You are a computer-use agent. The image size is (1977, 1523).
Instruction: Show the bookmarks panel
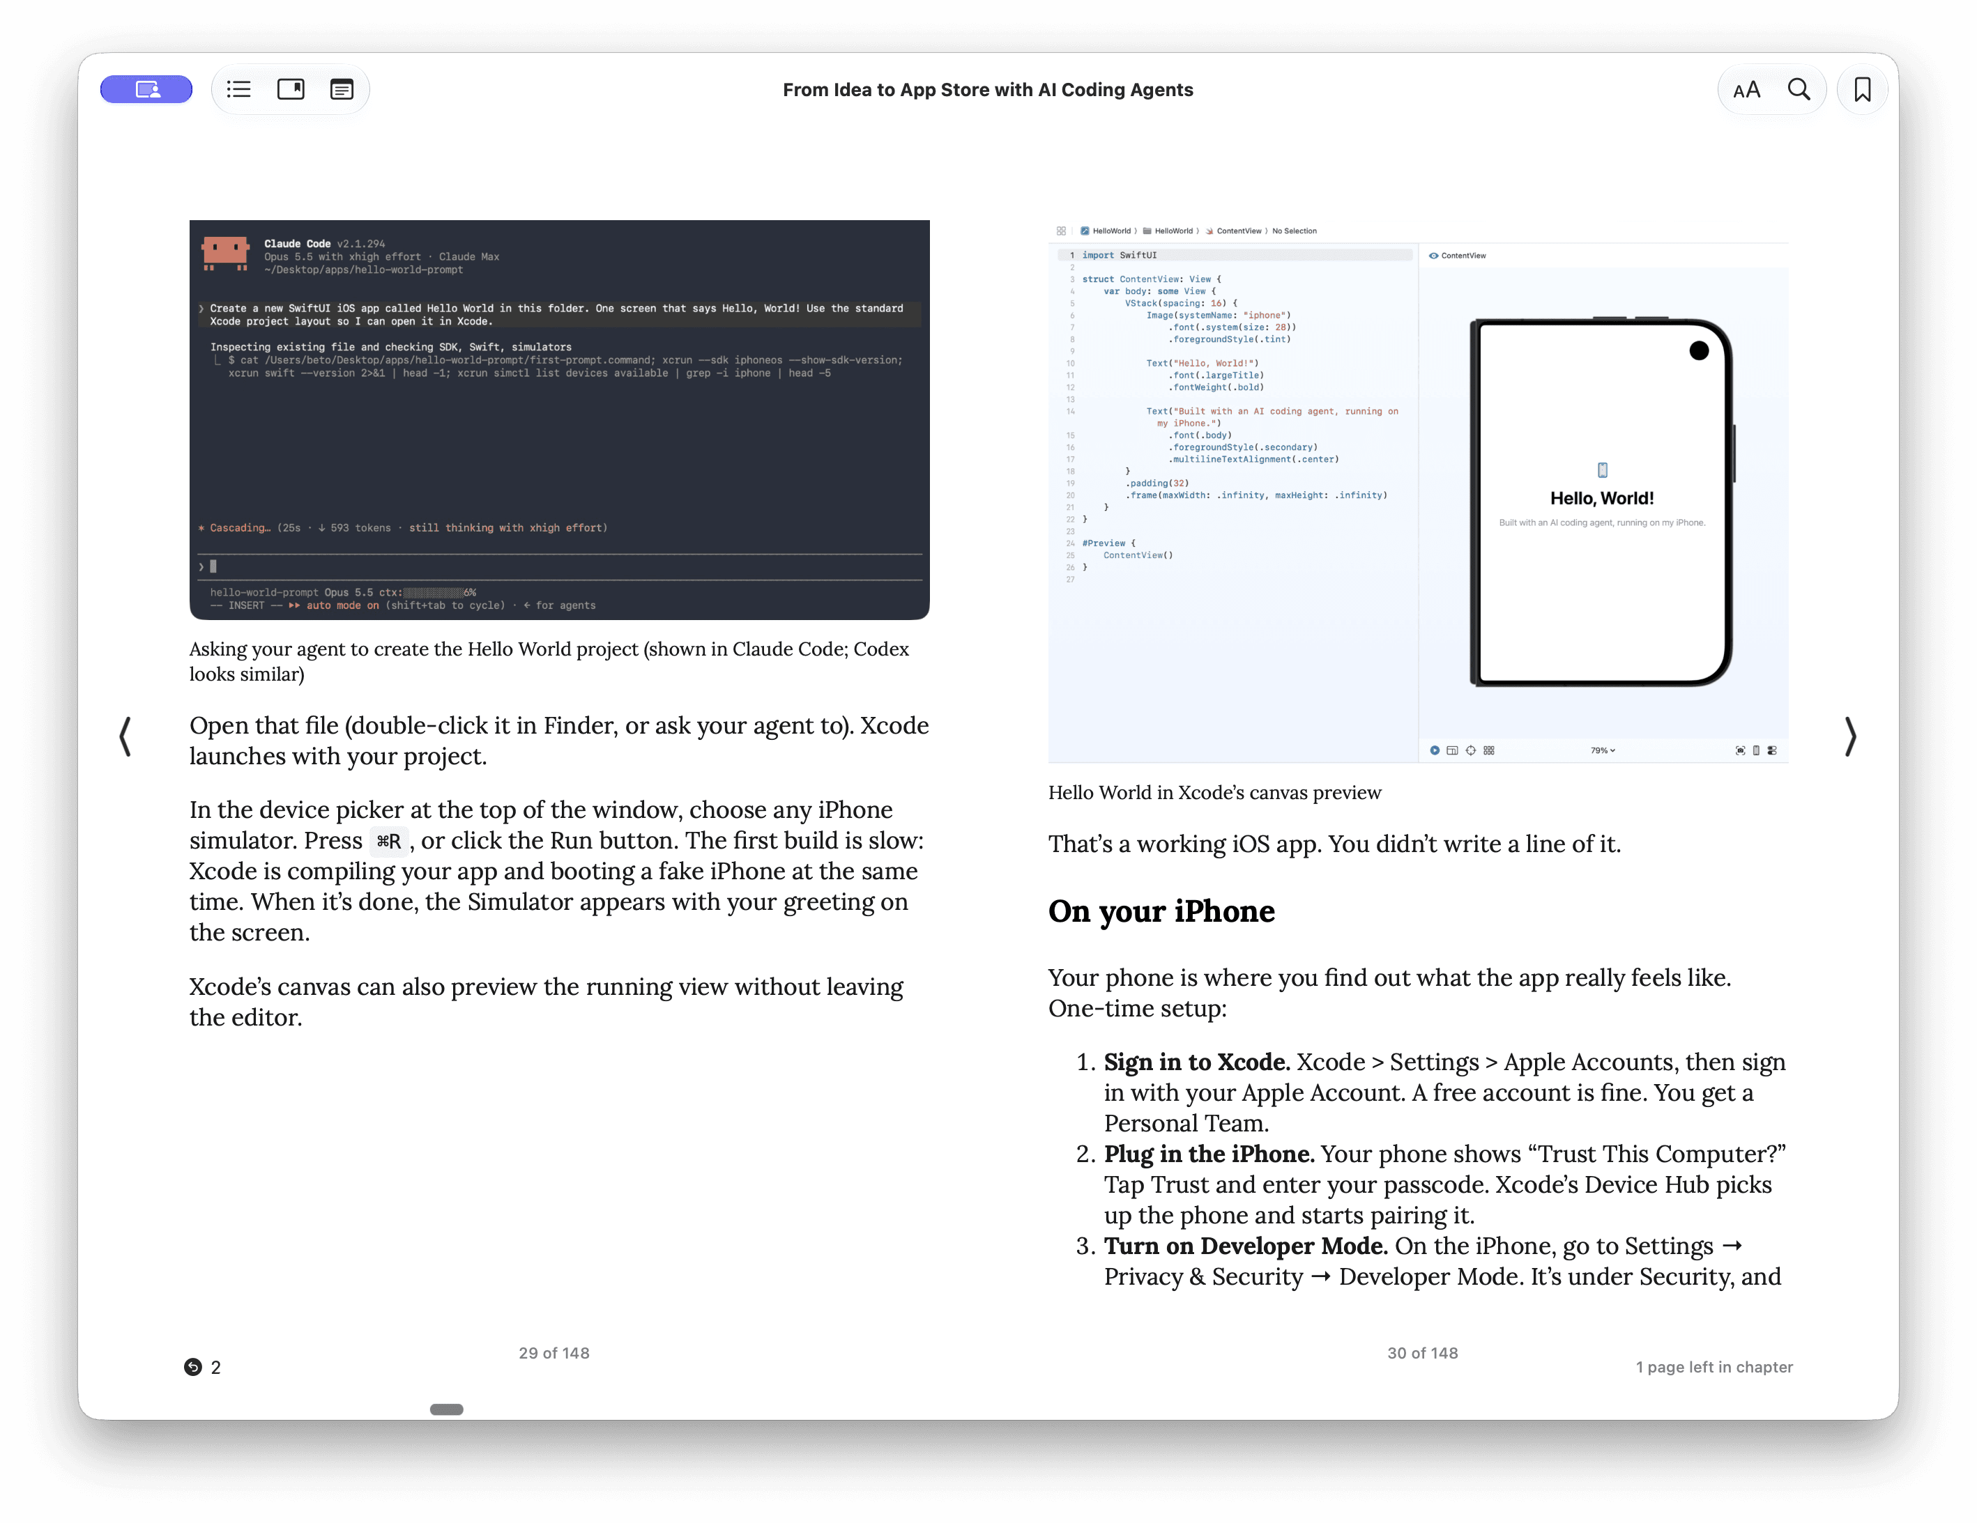tap(291, 88)
